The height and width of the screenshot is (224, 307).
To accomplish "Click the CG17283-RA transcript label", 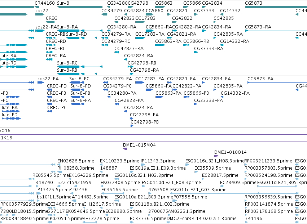I will [150, 34].
